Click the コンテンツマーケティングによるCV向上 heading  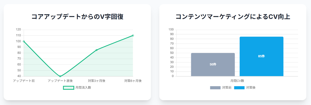coord(233,17)
